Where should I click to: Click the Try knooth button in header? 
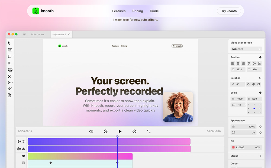point(229,11)
